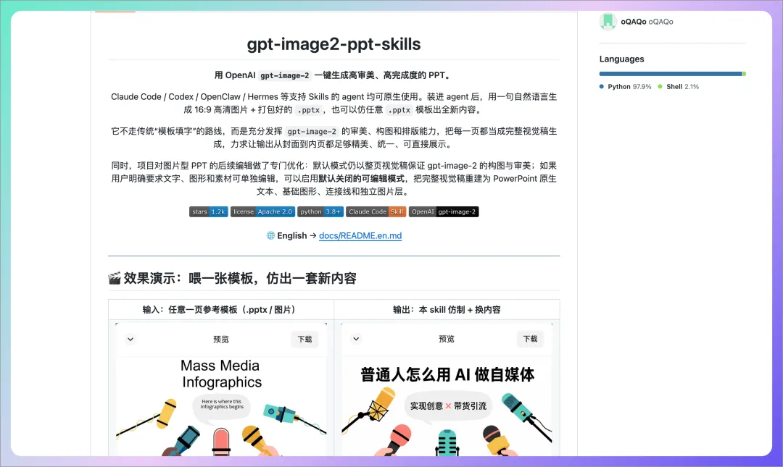Click the OpenAI gpt-image-2 badge
Image resolution: width=783 pixels, height=467 pixels.
(444, 211)
